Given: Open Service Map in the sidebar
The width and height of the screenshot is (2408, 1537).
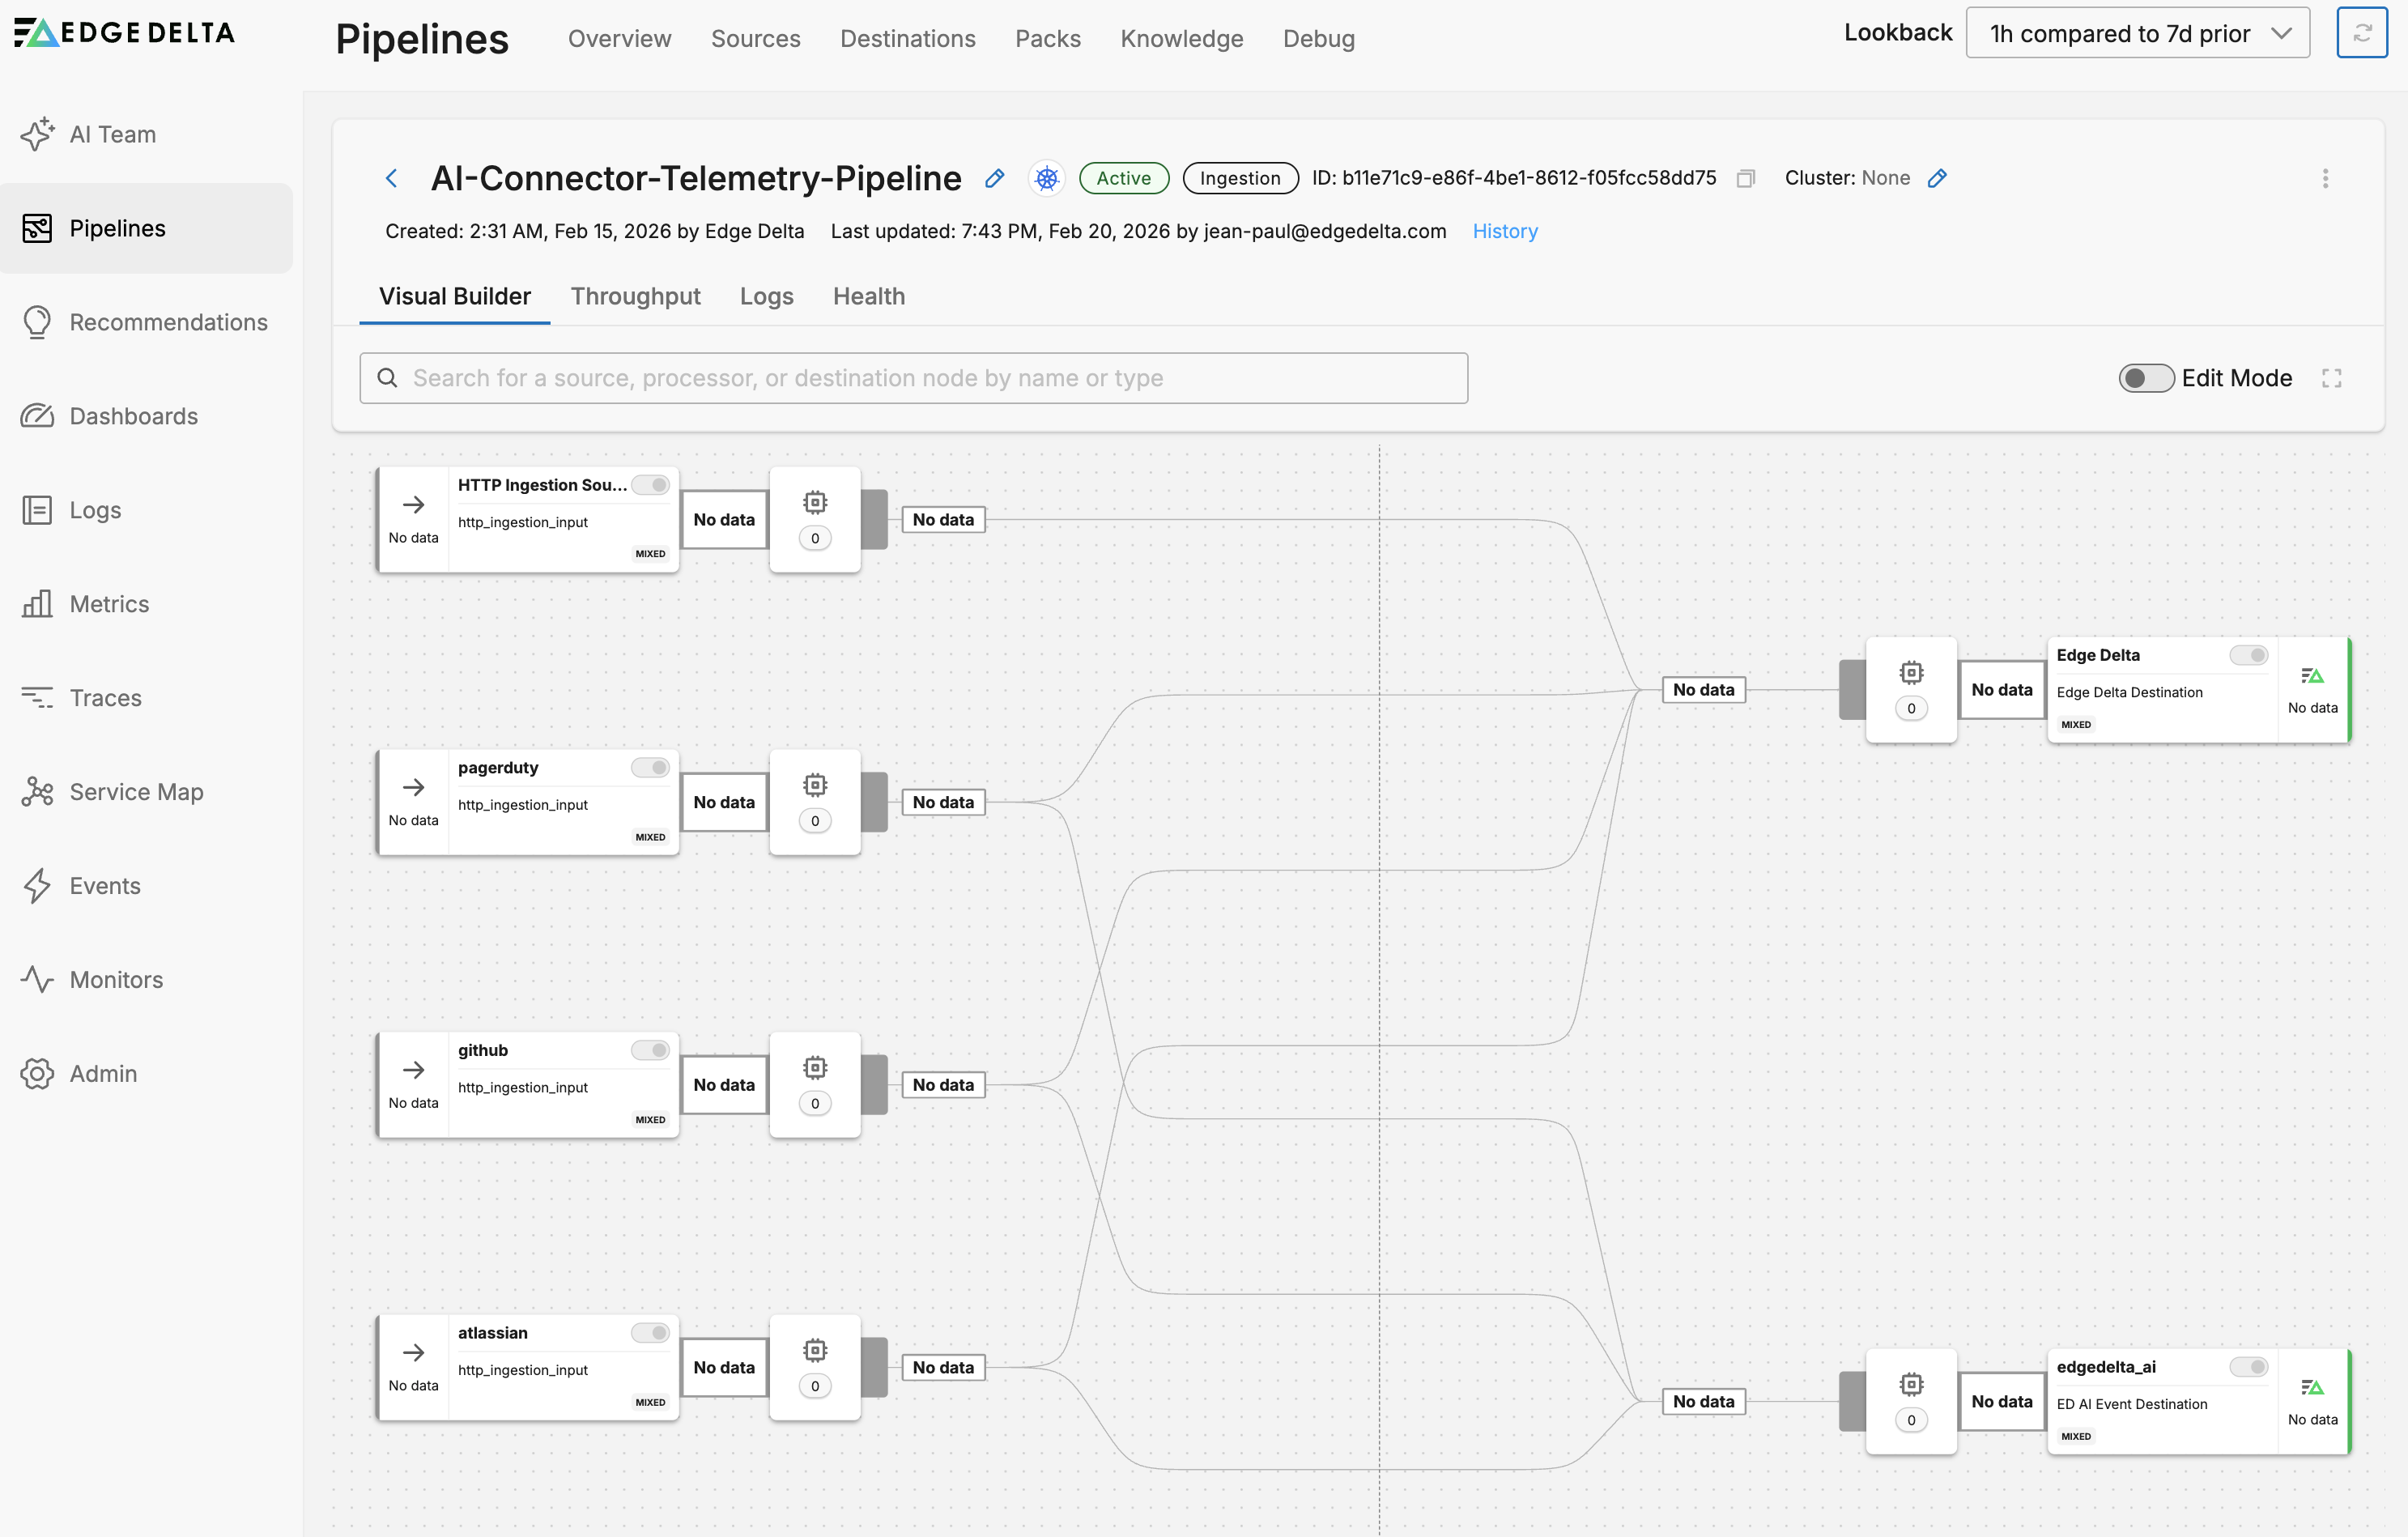Looking at the screenshot, I should [136, 792].
